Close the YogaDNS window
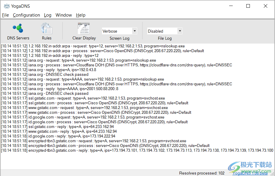 coord(266,6)
